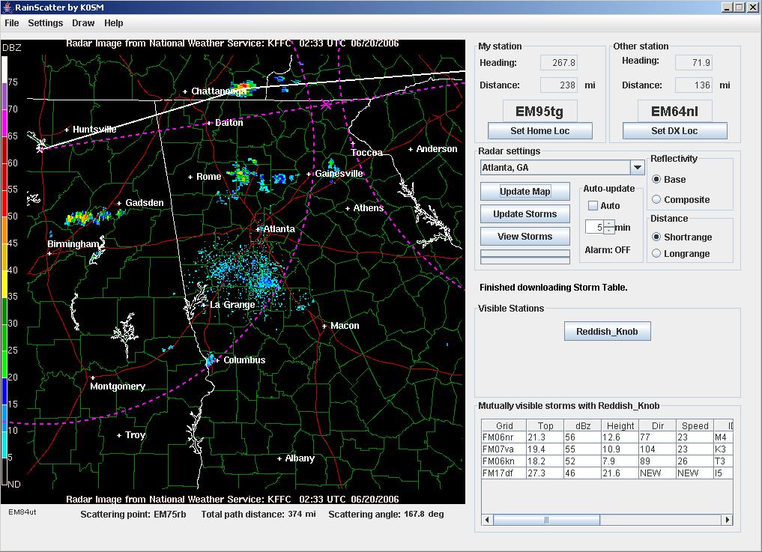Select Composite reflectivity
The image size is (762, 552).
(656, 199)
